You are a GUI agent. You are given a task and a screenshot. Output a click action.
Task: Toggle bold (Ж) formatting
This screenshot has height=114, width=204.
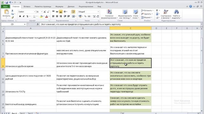coord(20,16)
